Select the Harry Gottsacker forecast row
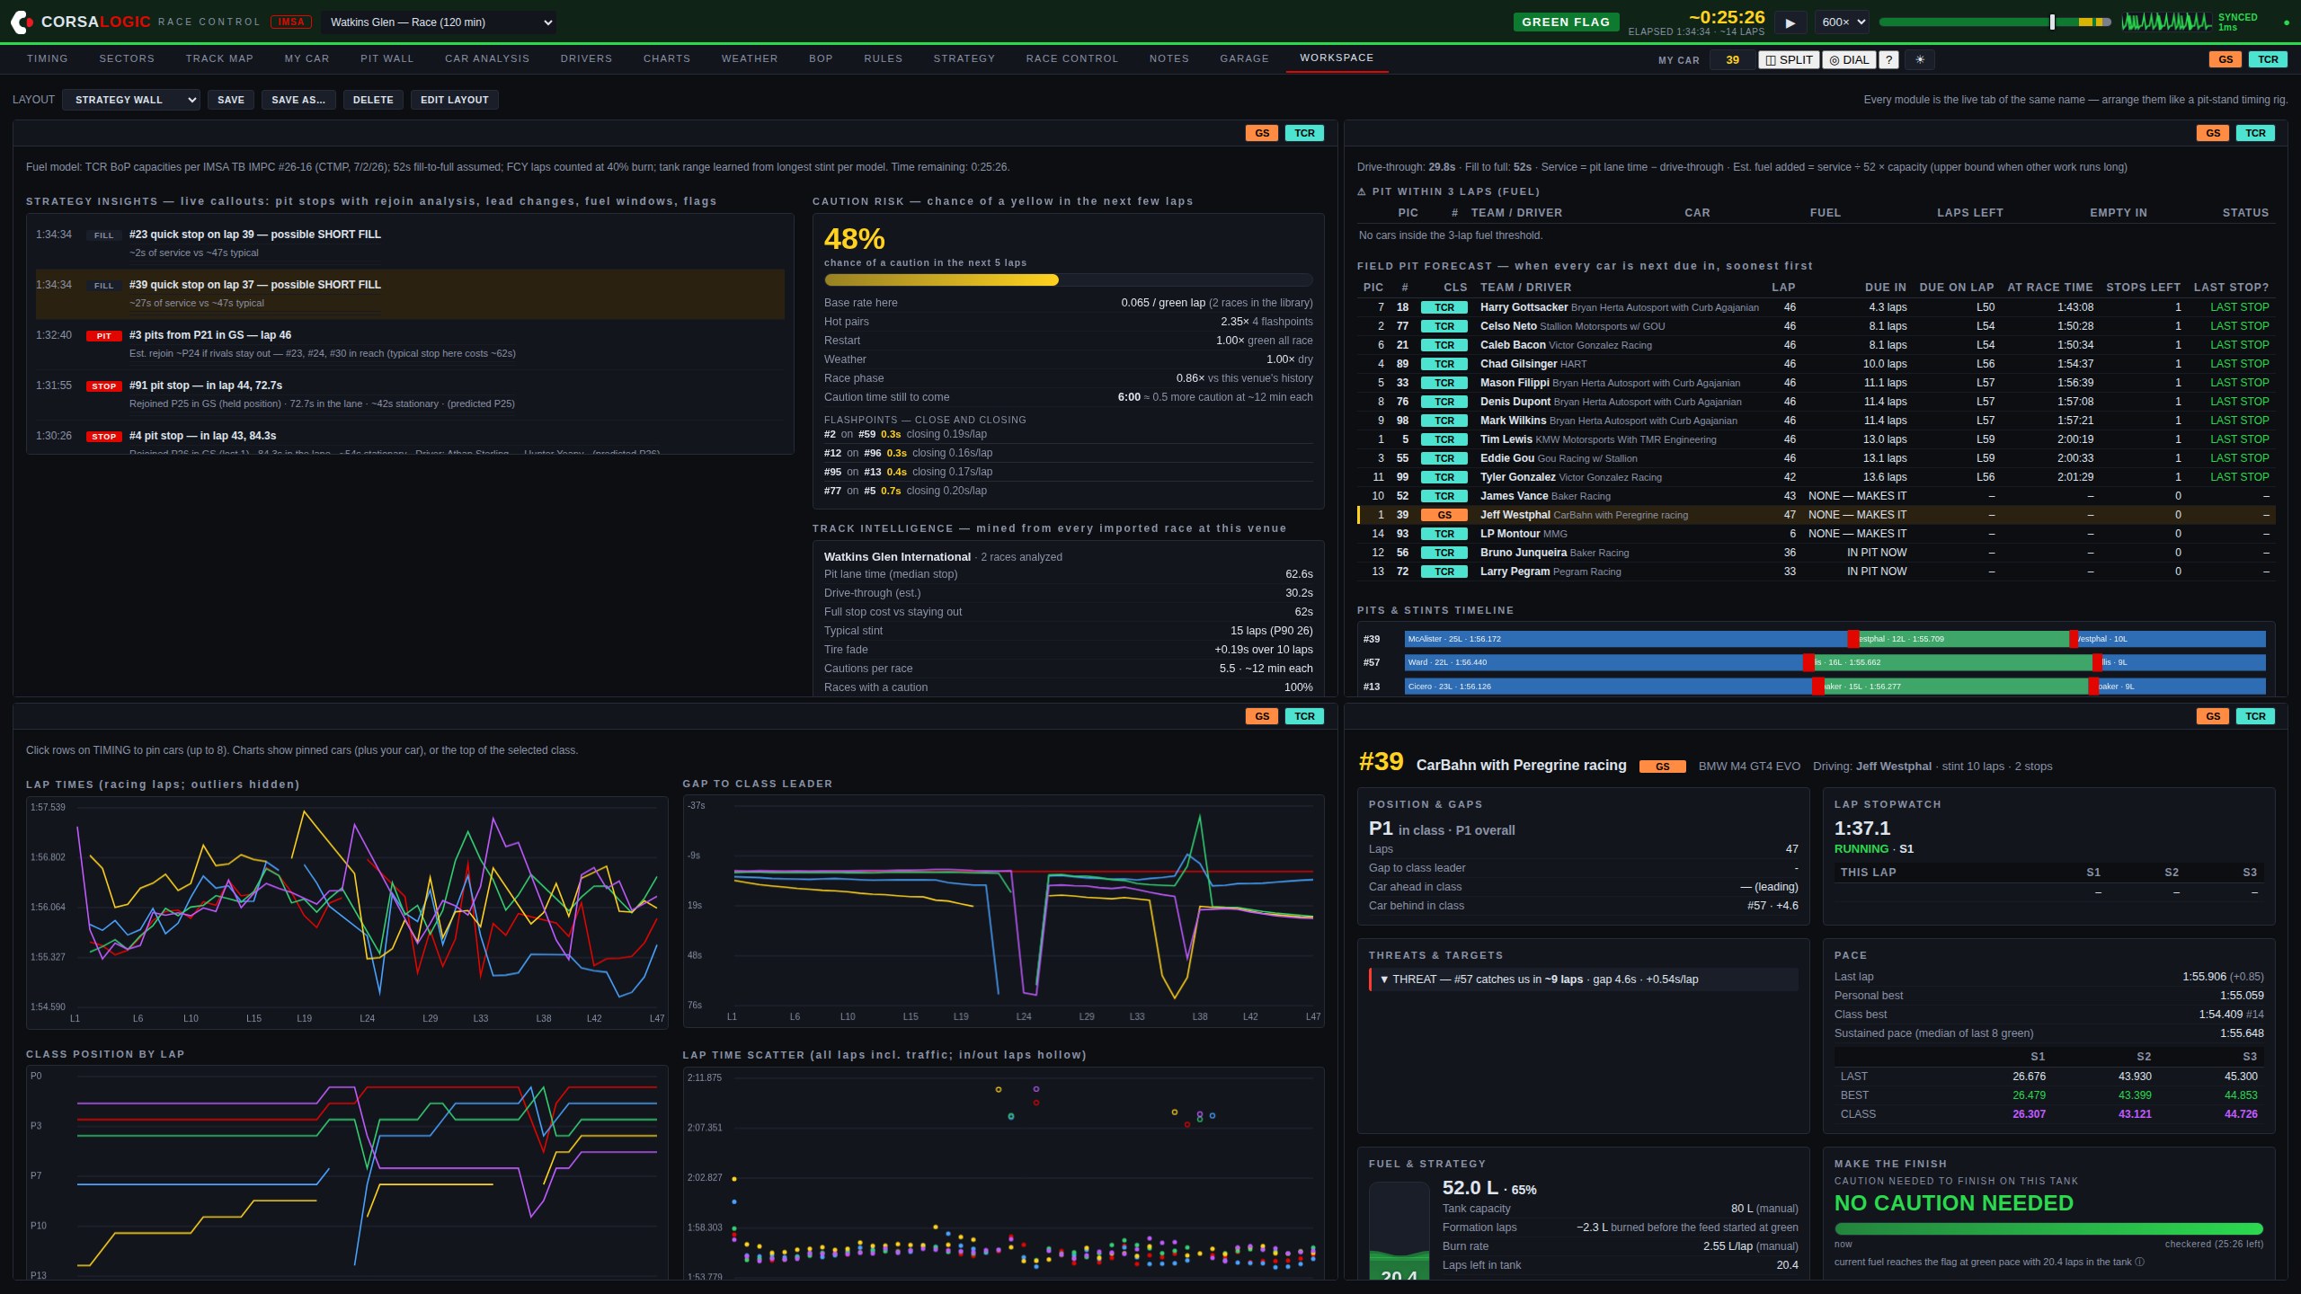Screen dimensions: 2301x1294 1817,307
